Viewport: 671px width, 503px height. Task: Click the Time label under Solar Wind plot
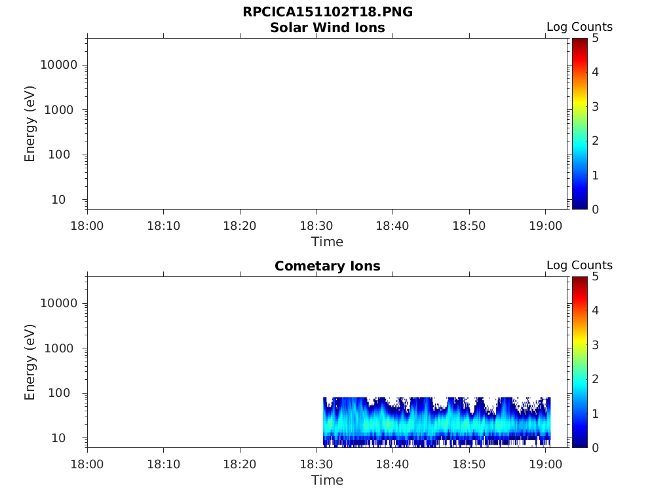pos(328,242)
